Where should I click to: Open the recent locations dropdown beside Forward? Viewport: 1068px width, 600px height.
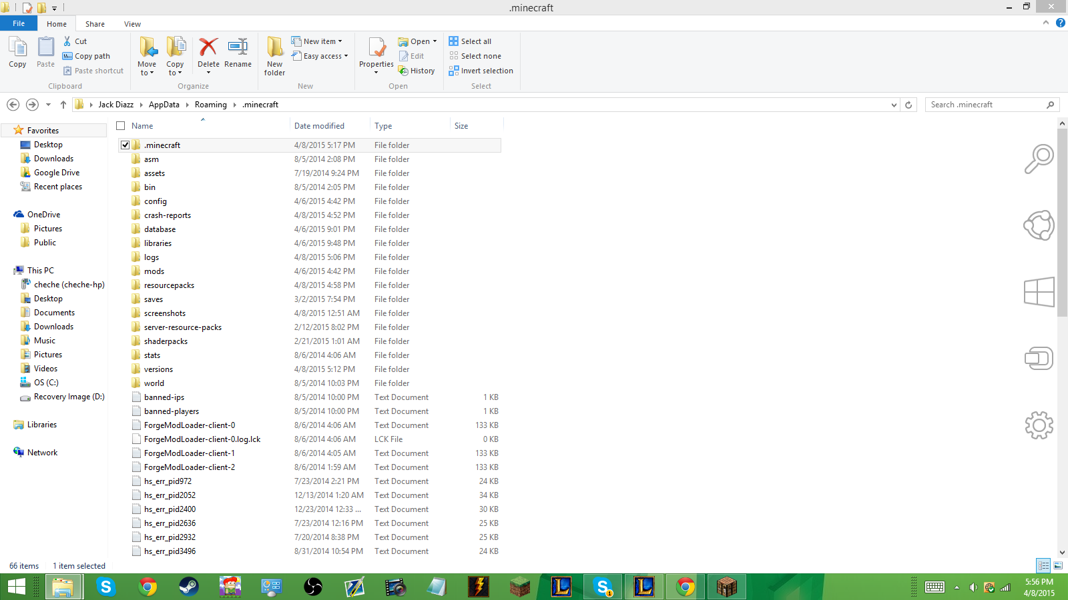pos(48,105)
